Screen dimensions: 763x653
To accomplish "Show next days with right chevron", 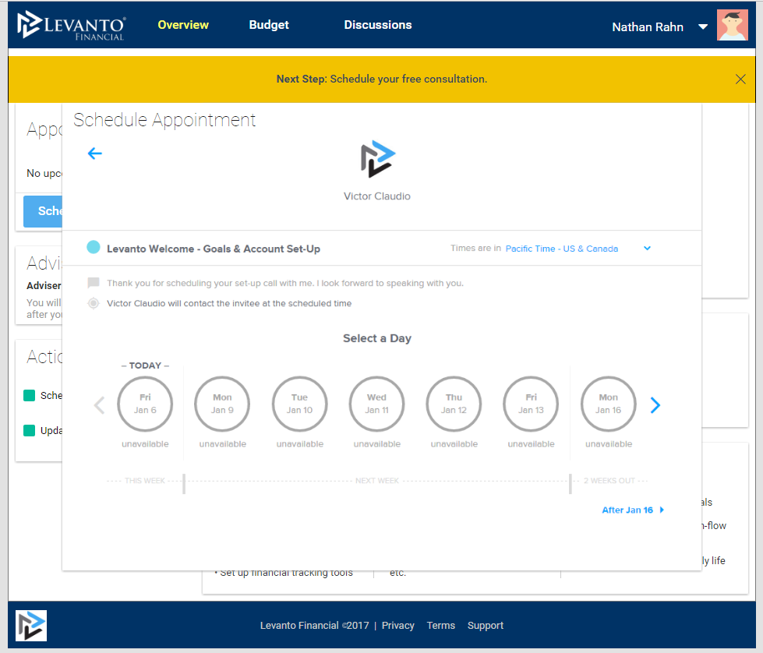I will click(x=655, y=405).
